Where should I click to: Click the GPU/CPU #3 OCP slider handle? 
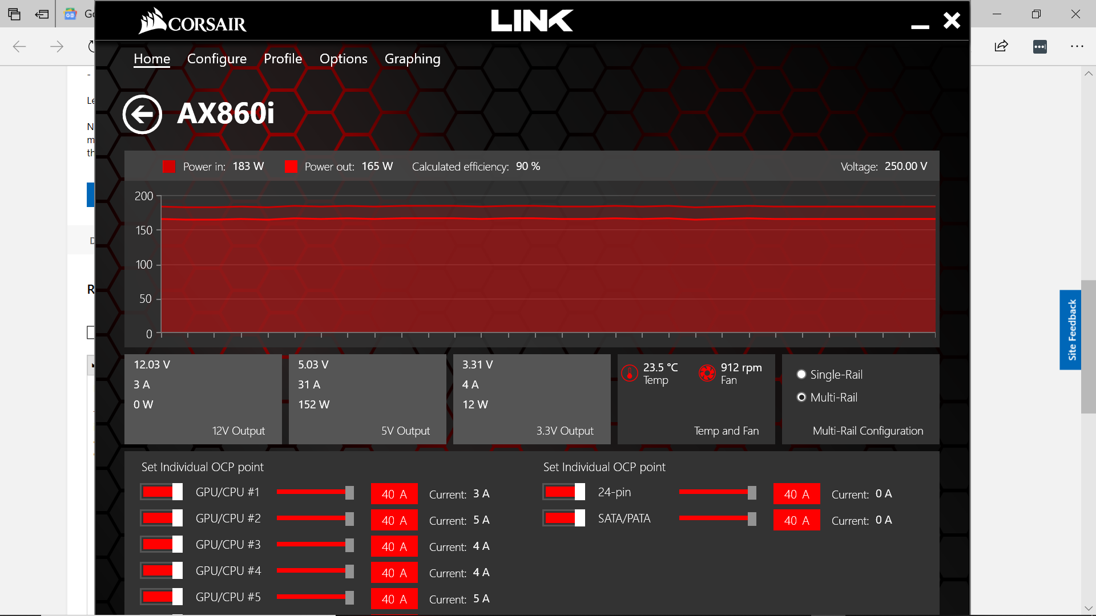pyautogui.click(x=349, y=545)
